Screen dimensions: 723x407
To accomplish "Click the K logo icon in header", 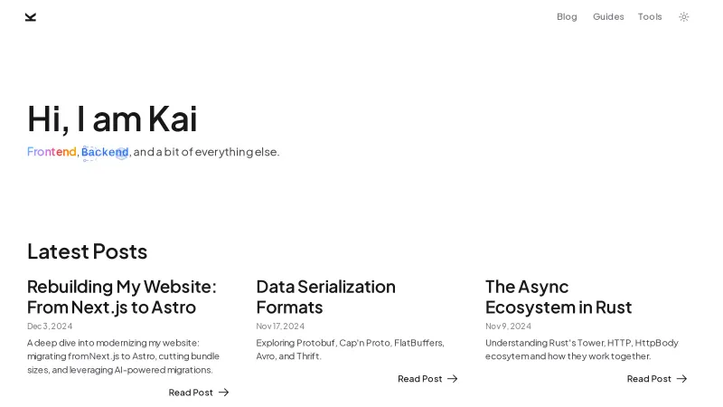I will coord(31,16).
